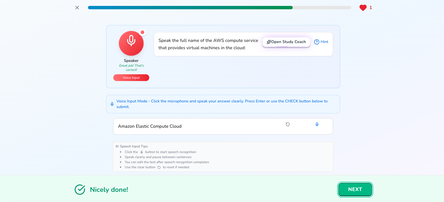444x202 pixels.
Task: Click the 'Speaker' label under the microphone
Action: [x=131, y=60]
